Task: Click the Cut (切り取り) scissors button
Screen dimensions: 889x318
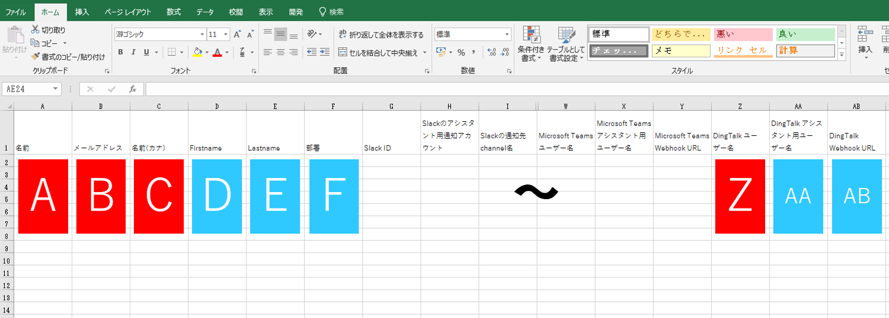Action: pos(49,30)
